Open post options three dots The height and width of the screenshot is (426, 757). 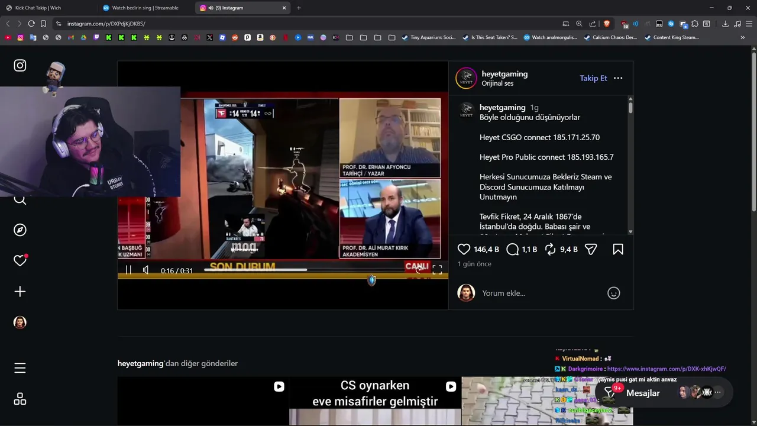[618, 78]
